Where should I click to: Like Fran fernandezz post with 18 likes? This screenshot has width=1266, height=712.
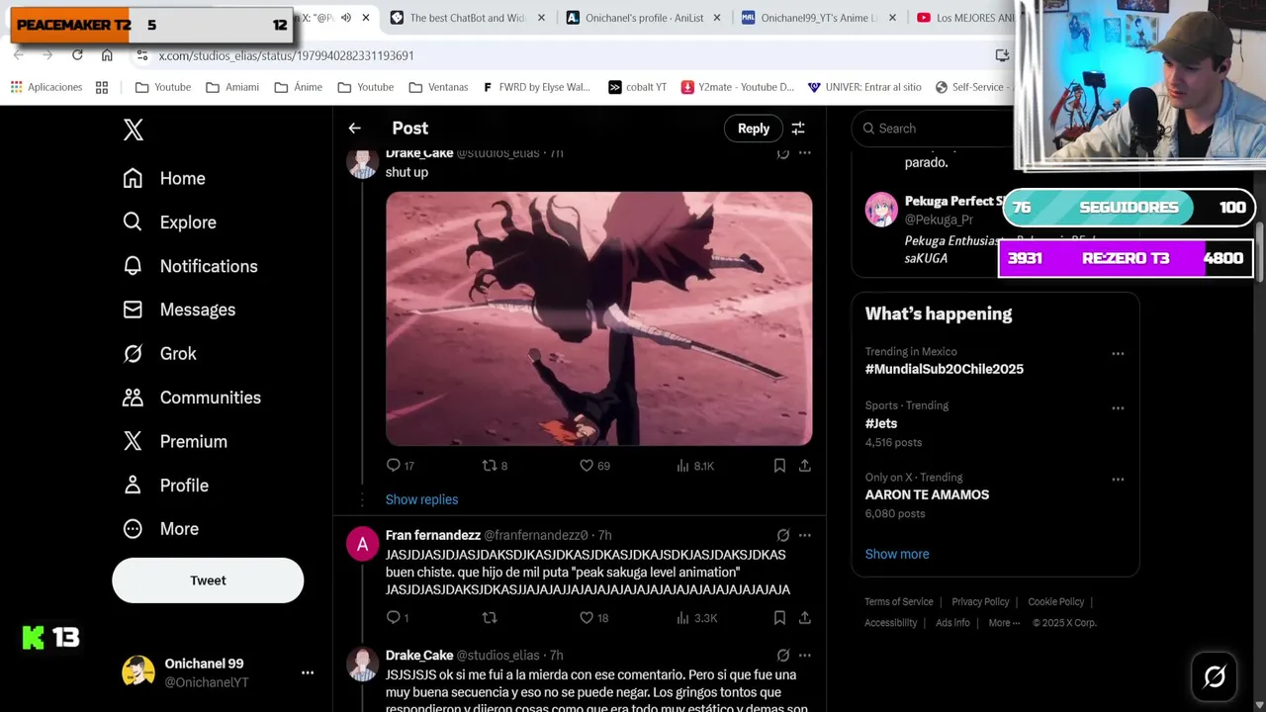(594, 617)
